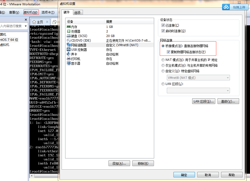
Task: Select the USB controller (USB 控制器) icon
Action: [68, 49]
